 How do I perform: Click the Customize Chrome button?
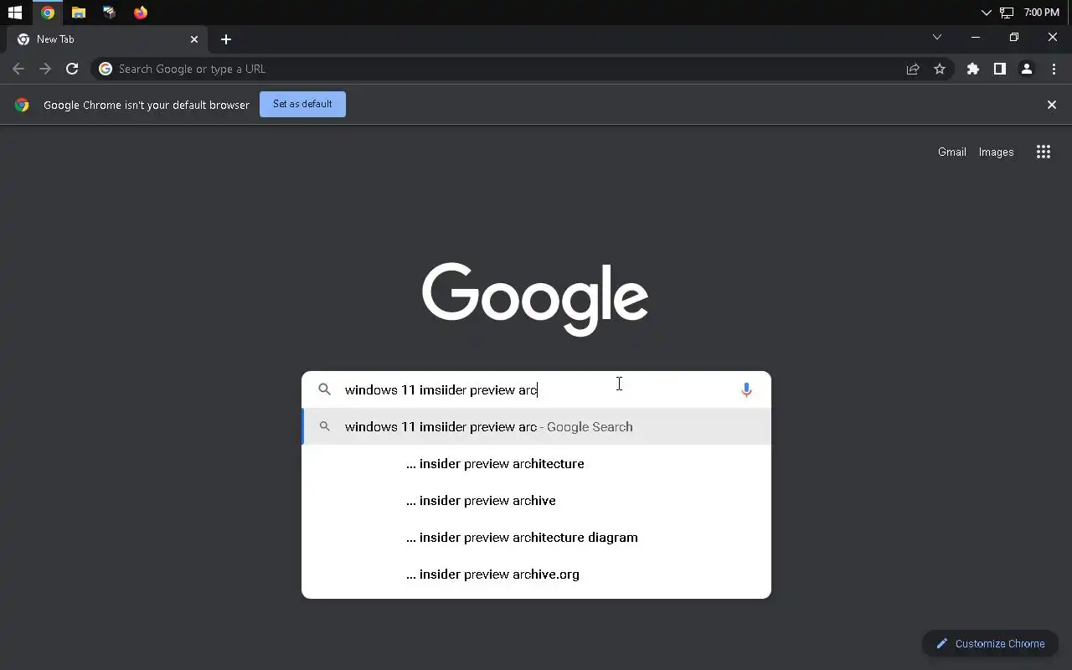click(x=990, y=643)
